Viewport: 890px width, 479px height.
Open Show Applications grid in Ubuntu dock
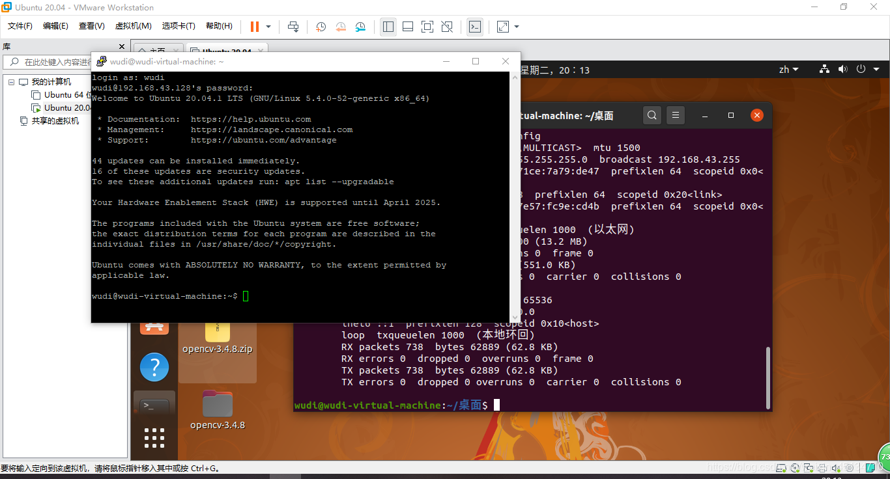(x=154, y=438)
